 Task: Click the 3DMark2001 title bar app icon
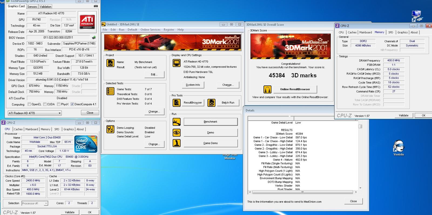[103, 24]
